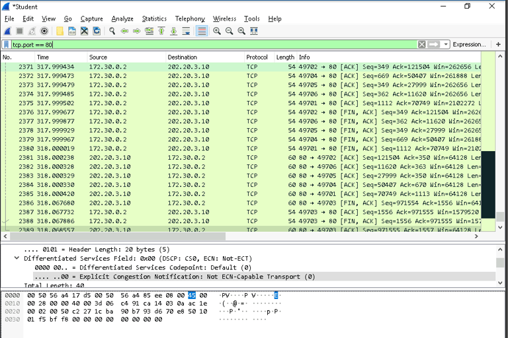This screenshot has height=338, width=508.
Task: Open the View menu
Action: click(48, 18)
